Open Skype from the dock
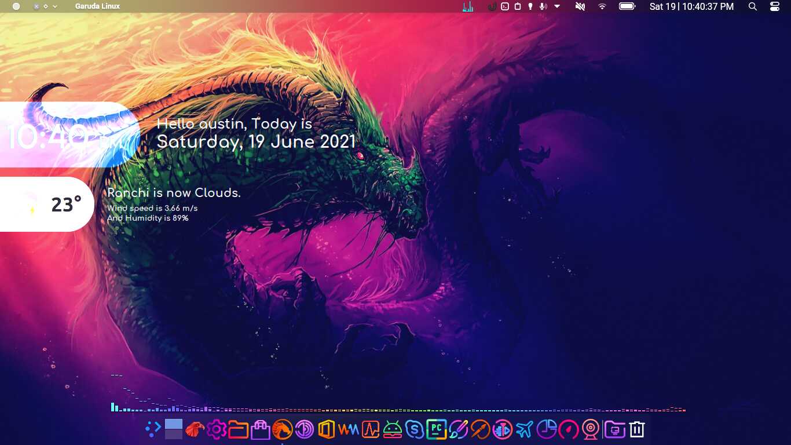This screenshot has width=791, height=445. [x=414, y=429]
